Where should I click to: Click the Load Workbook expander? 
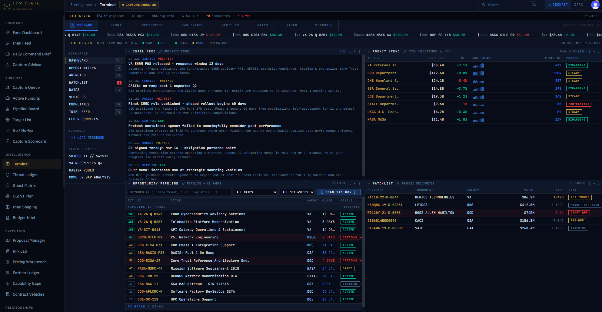[x=87, y=138]
